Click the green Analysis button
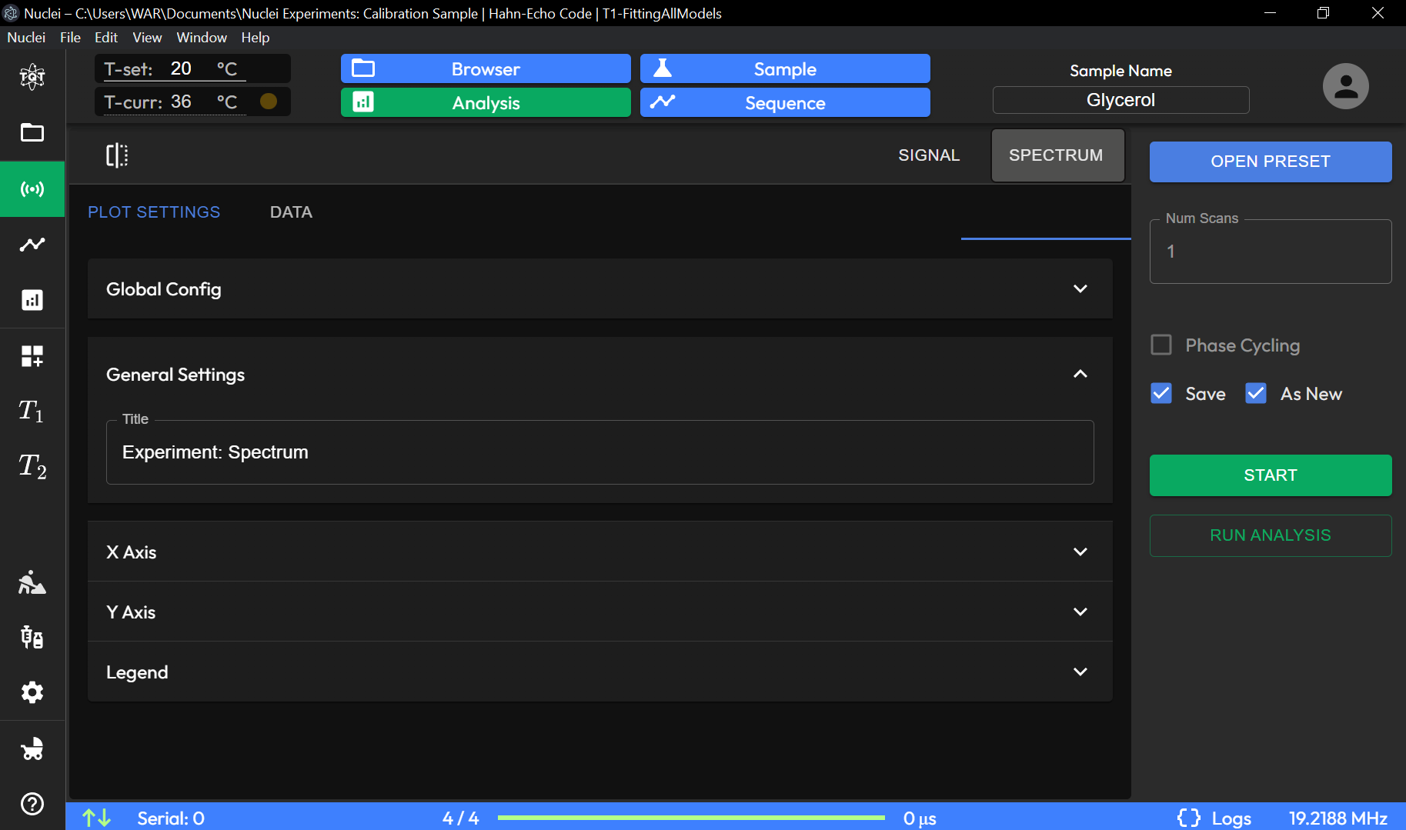The image size is (1406, 830). point(486,102)
